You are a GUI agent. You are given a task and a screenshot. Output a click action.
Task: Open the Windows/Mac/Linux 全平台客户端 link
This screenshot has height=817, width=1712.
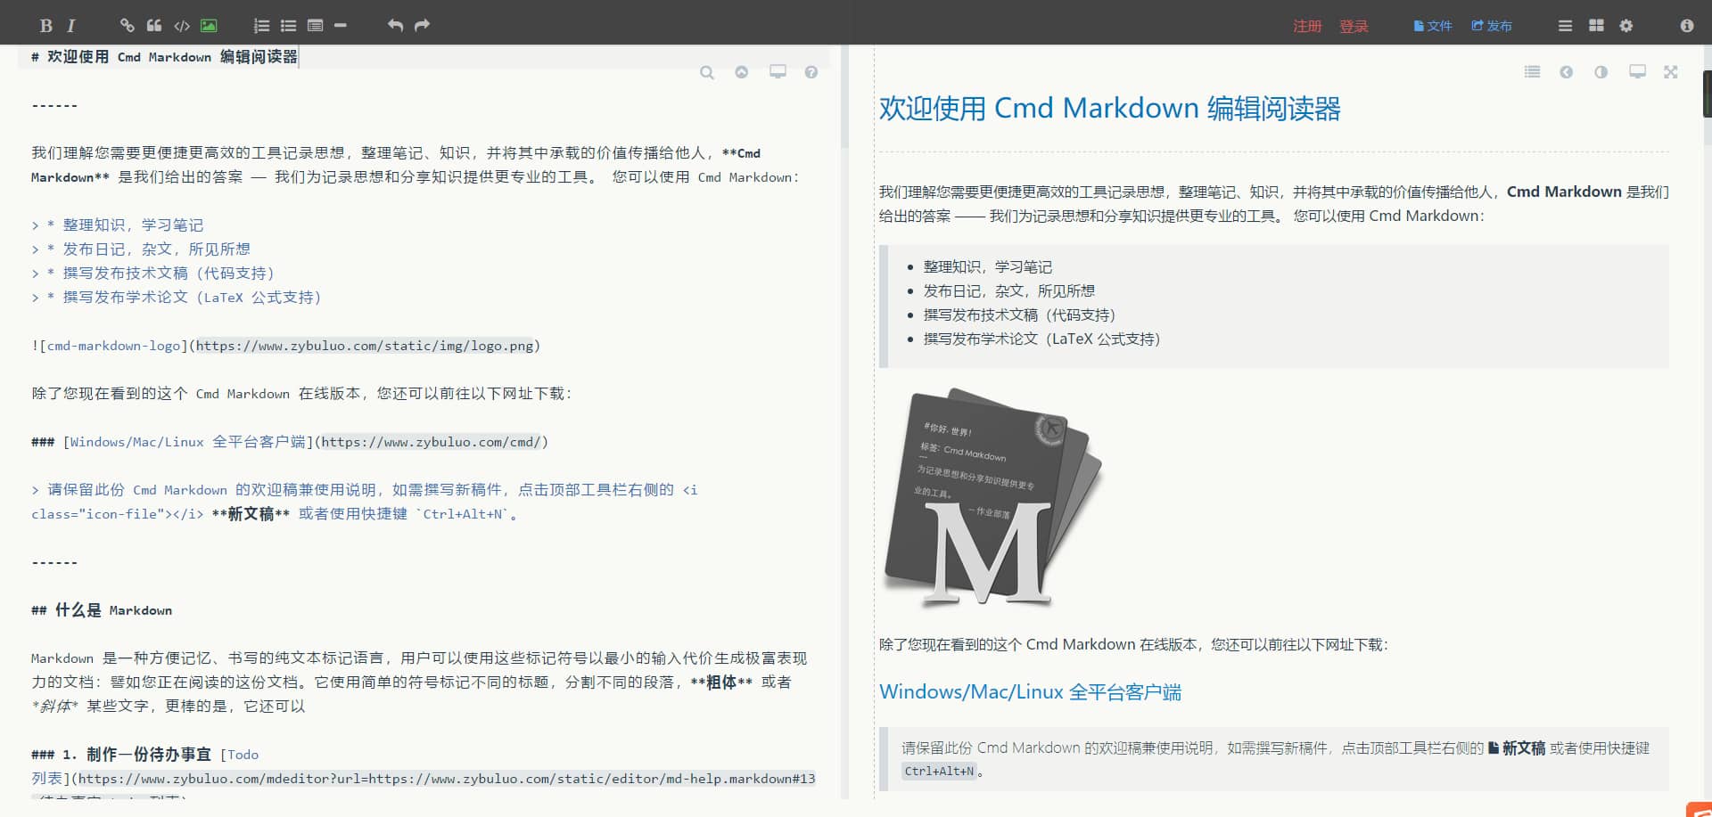[x=1030, y=691]
